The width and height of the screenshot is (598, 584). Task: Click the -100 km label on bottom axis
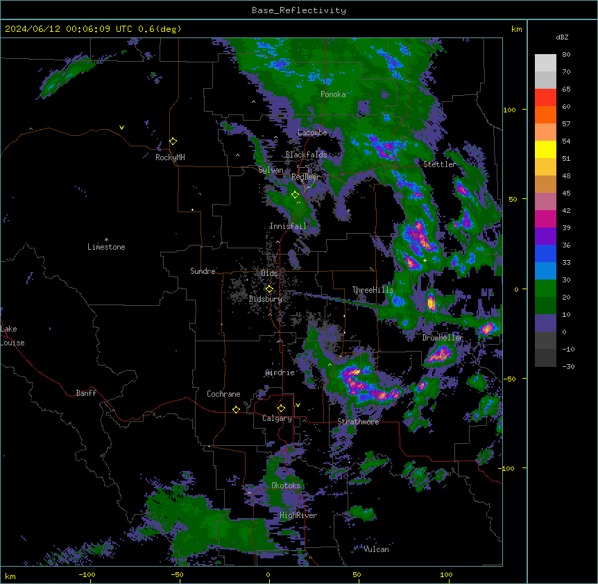click(x=87, y=574)
